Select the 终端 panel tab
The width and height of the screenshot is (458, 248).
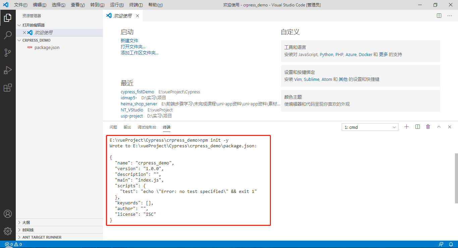(167, 127)
